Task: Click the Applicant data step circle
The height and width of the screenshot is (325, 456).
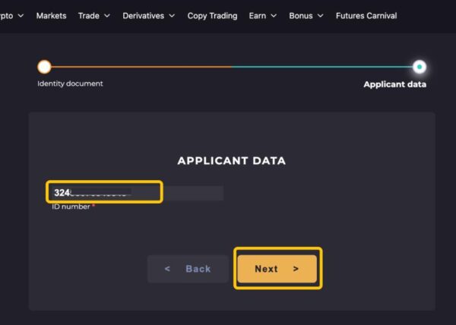Action: 420,67
